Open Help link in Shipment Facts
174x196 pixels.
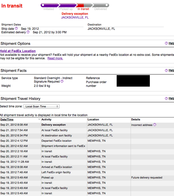pyautogui.click(x=171, y=70)
